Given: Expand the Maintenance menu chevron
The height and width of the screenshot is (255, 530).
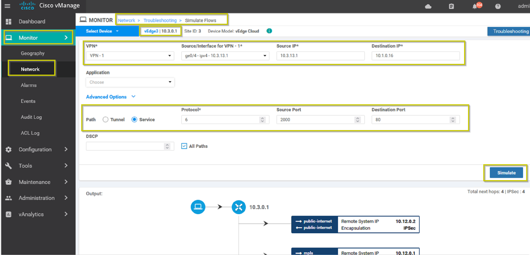Looking at the screenshot, I should pyautogui.click(x=66, y=182).
